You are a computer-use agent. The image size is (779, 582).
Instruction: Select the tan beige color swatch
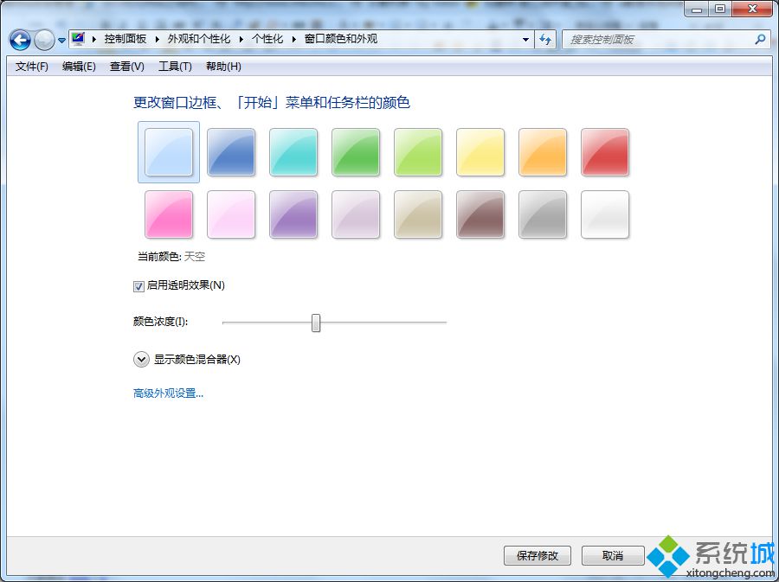click(x=418, y=214)
